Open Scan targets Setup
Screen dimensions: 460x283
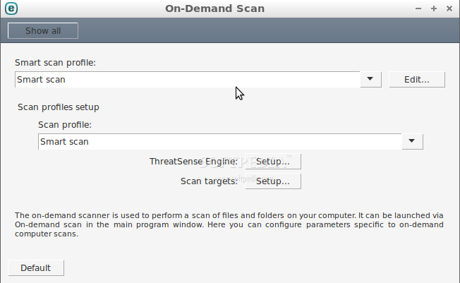[273, 181]
